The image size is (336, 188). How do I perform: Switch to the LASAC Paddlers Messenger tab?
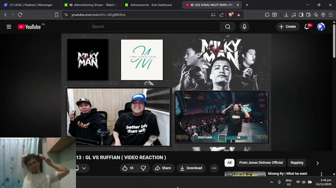point(31,5)
